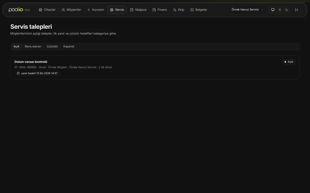Open the Kapandı tab

69,47
